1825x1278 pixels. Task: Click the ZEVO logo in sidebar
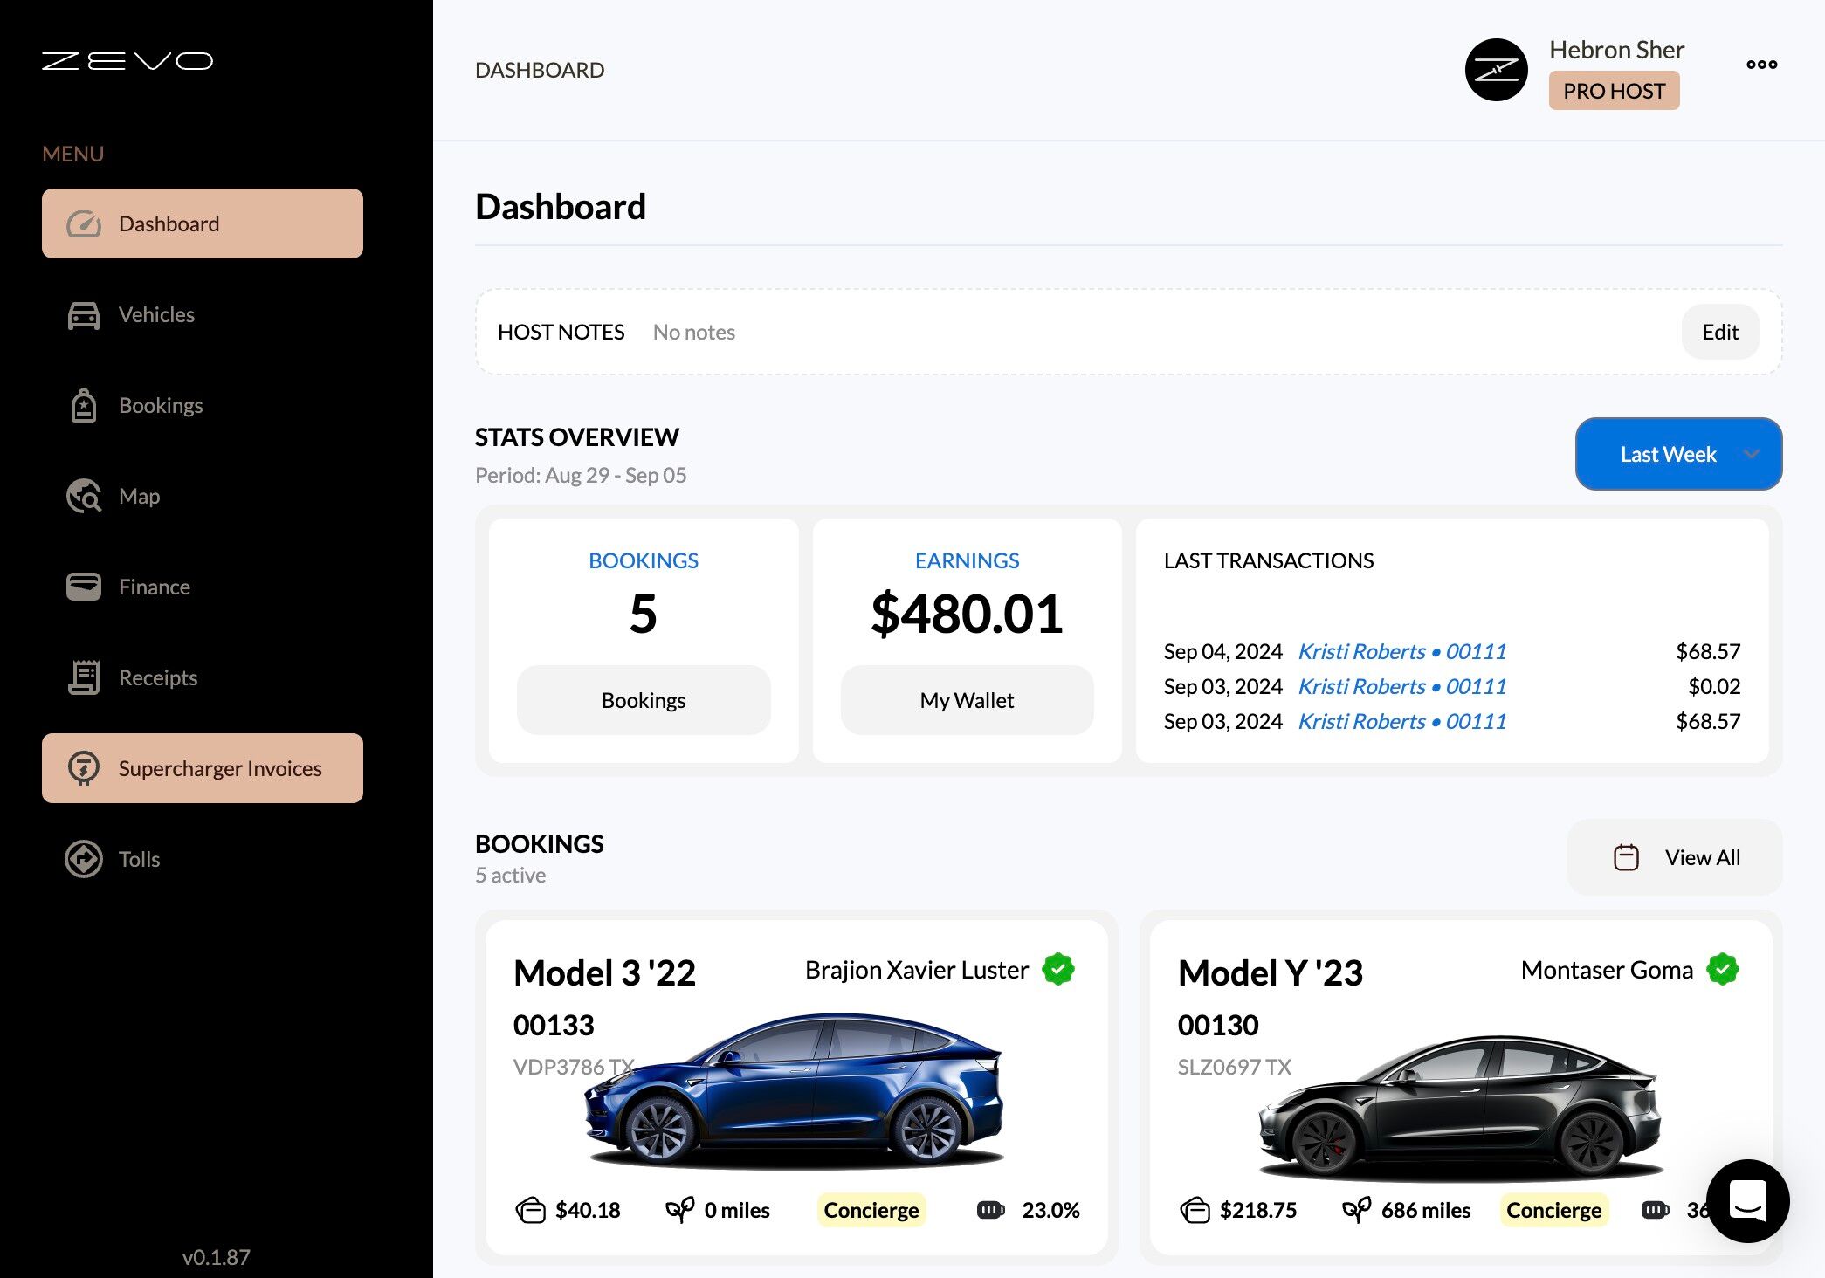[x=127, y=61]
